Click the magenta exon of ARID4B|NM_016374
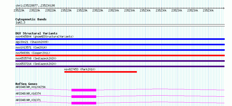Viewport: 232px width, 106px height. tap(84, 97)
